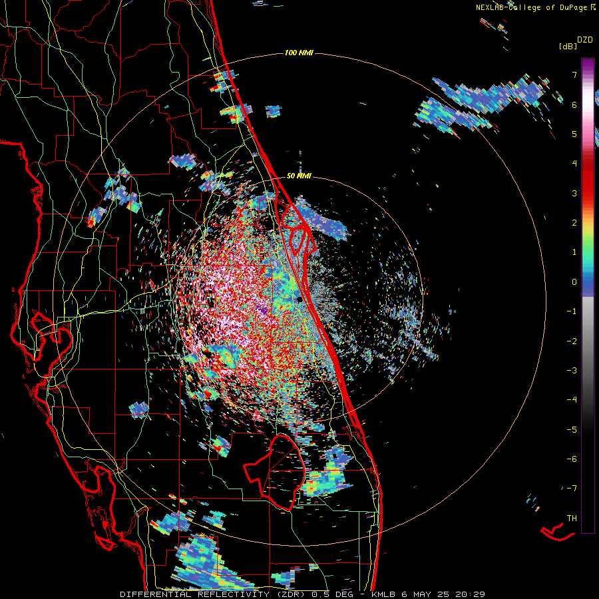This screenshot has height=599, width=599.
Task: Click the [dB] unit label
Action: coord(568,46)
